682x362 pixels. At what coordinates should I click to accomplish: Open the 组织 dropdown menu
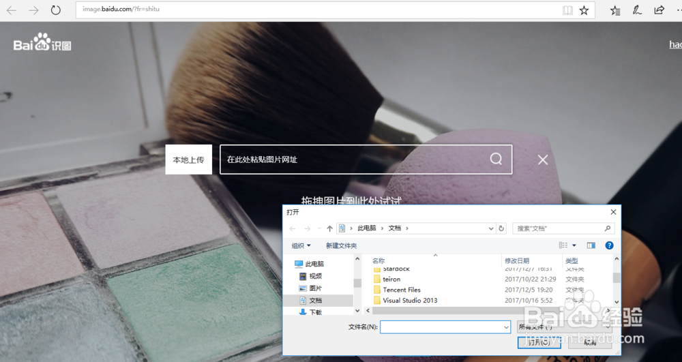click(x=301, y=245)
